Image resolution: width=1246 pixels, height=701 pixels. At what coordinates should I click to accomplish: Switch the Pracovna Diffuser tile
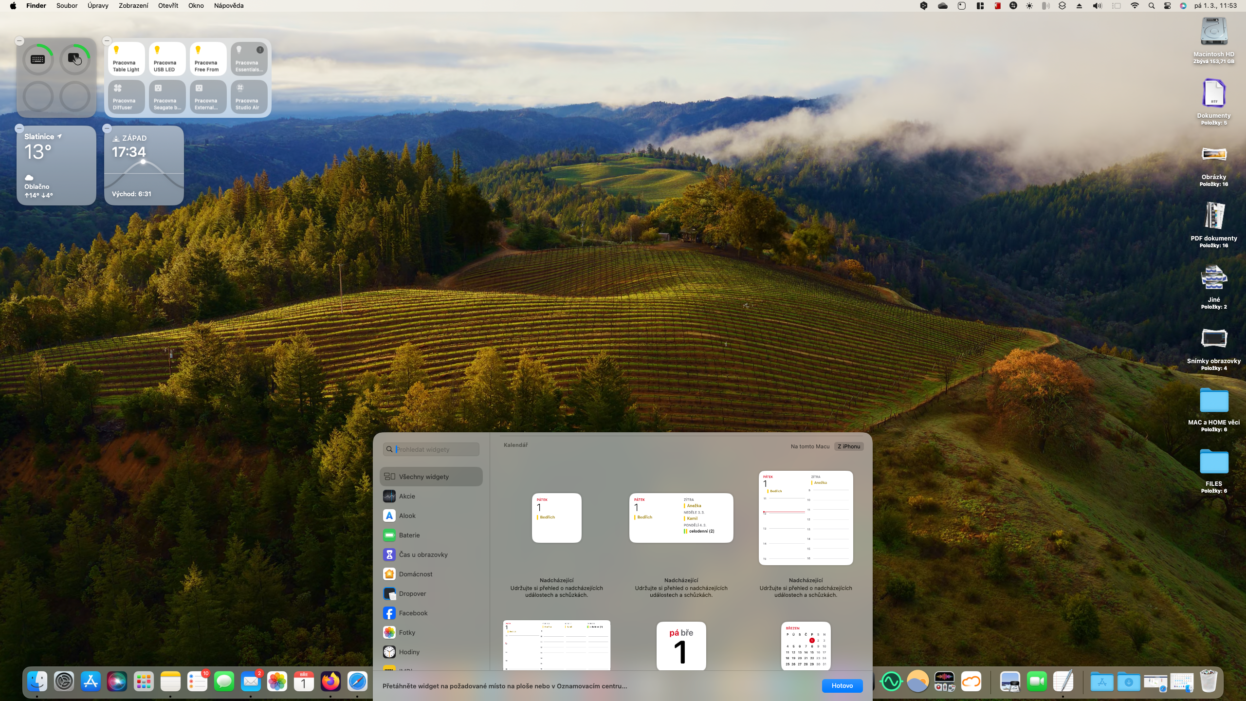click(126, 97)
